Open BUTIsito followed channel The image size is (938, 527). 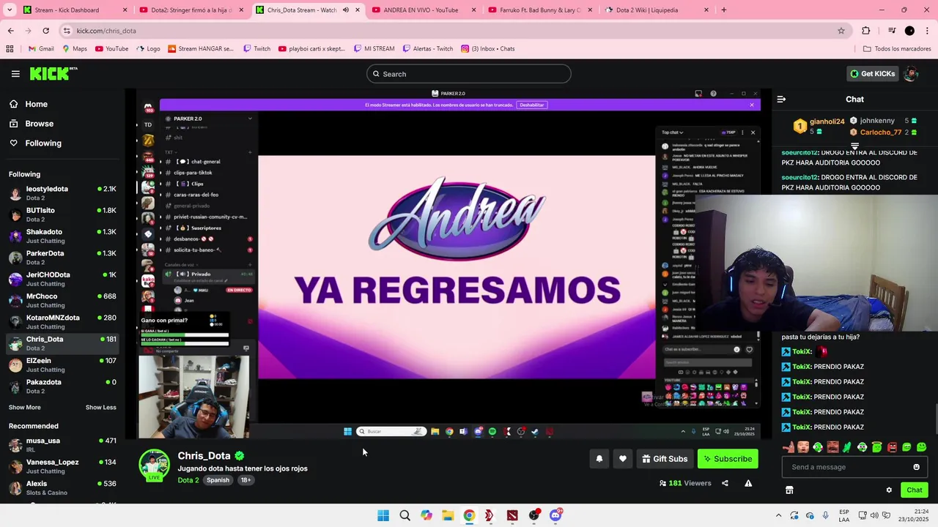point(62,214)
